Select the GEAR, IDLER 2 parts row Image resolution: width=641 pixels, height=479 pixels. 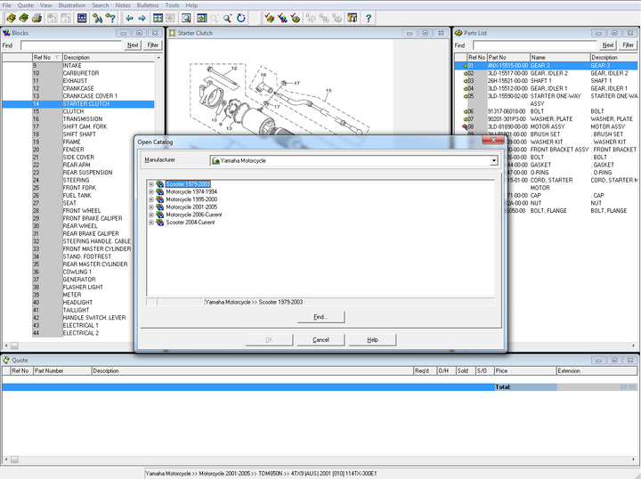pyautogui.click(x=546, y=73)
